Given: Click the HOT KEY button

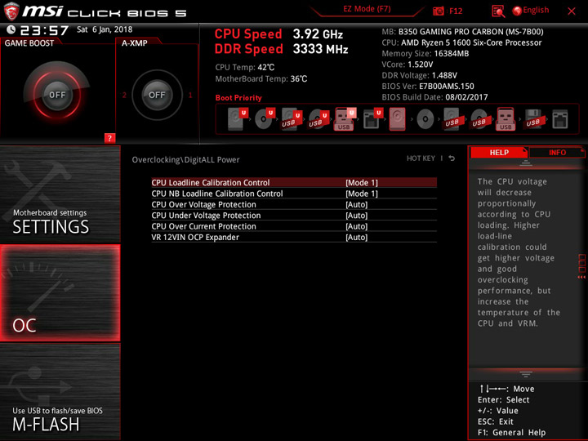Looking at the screenshot, I should pyautogui.click(x=421, y=158).
